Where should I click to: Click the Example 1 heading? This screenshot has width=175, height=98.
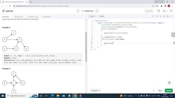[x=6, y=27]
